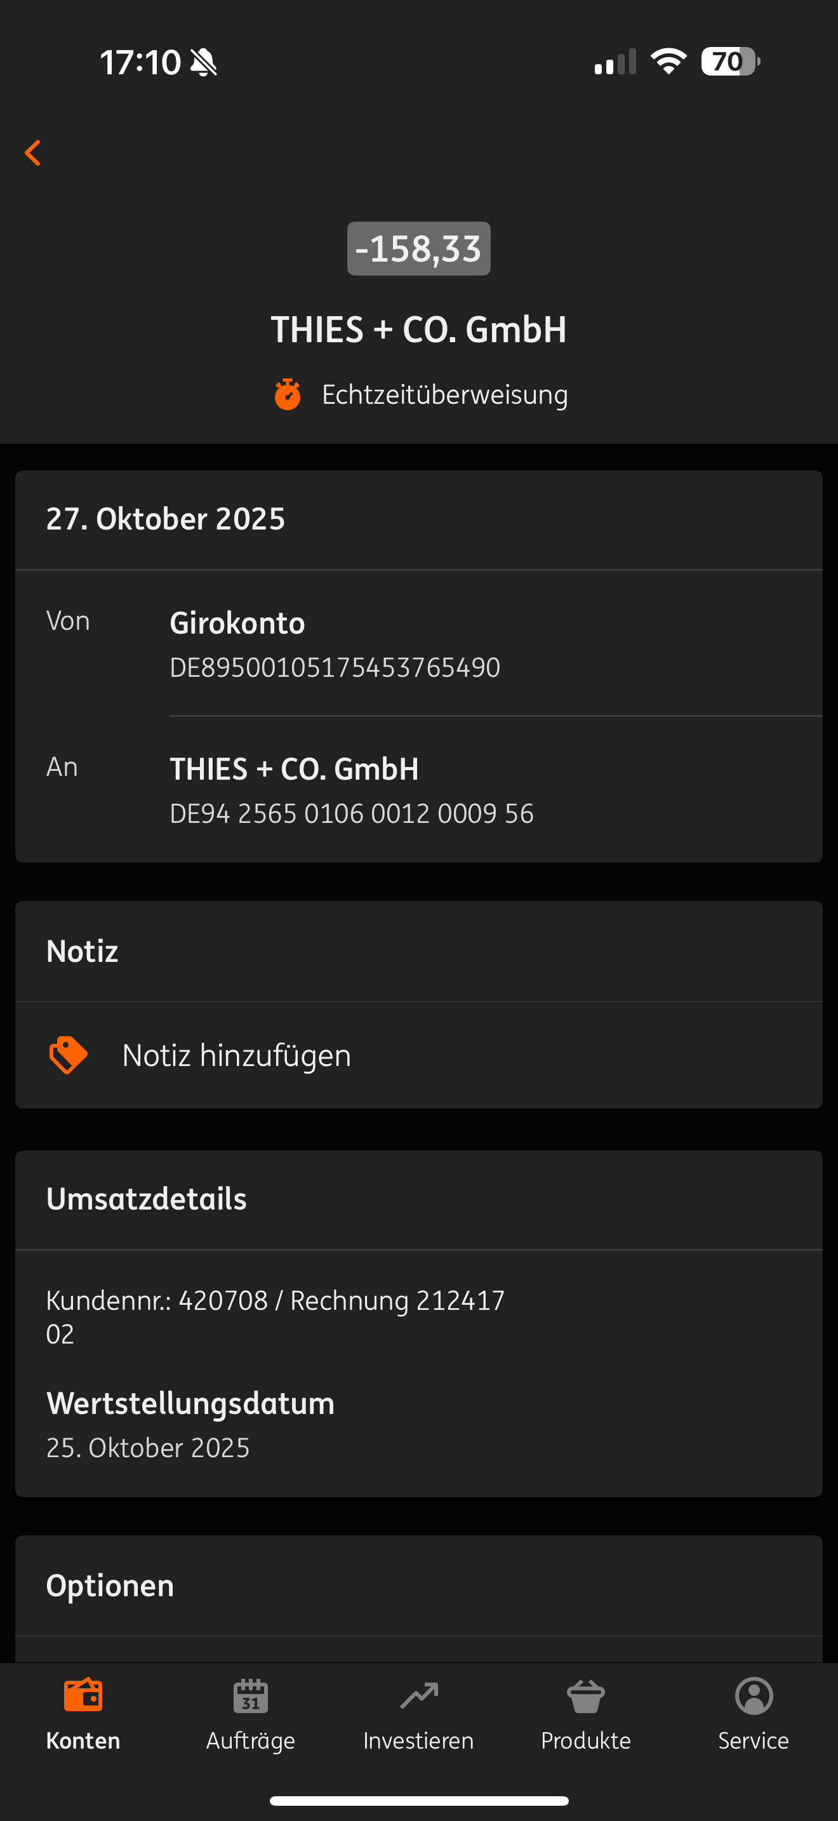Screen dimensions: 838x1821
Task: Tap the battery indicator in status bar
Action: [730, 62]
